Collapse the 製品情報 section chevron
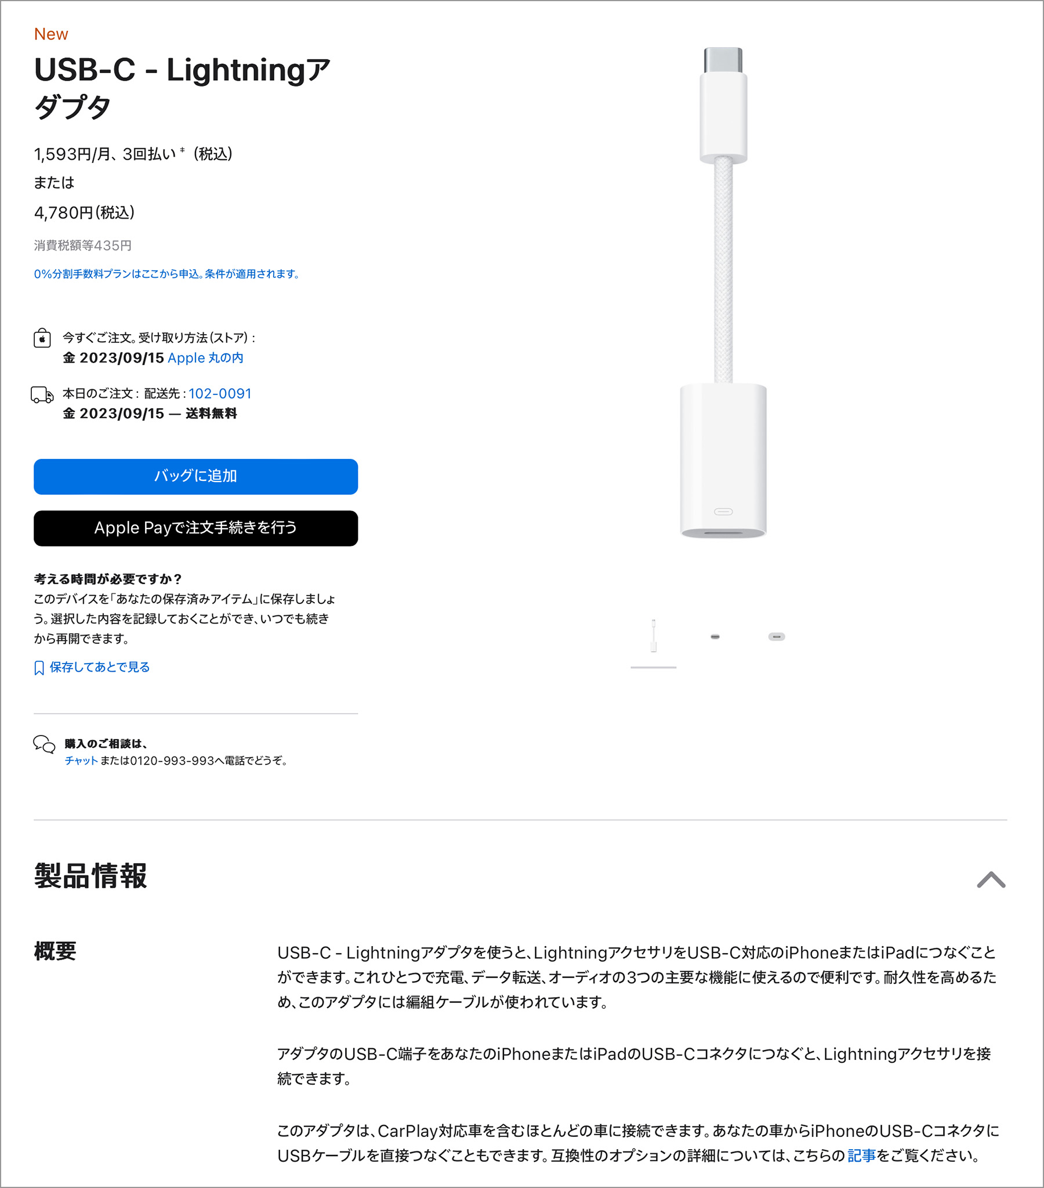 991,879
